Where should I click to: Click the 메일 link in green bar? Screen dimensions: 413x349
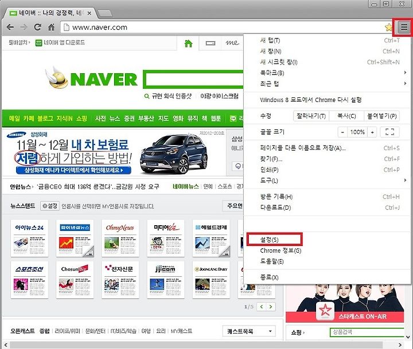click(14, 119)
